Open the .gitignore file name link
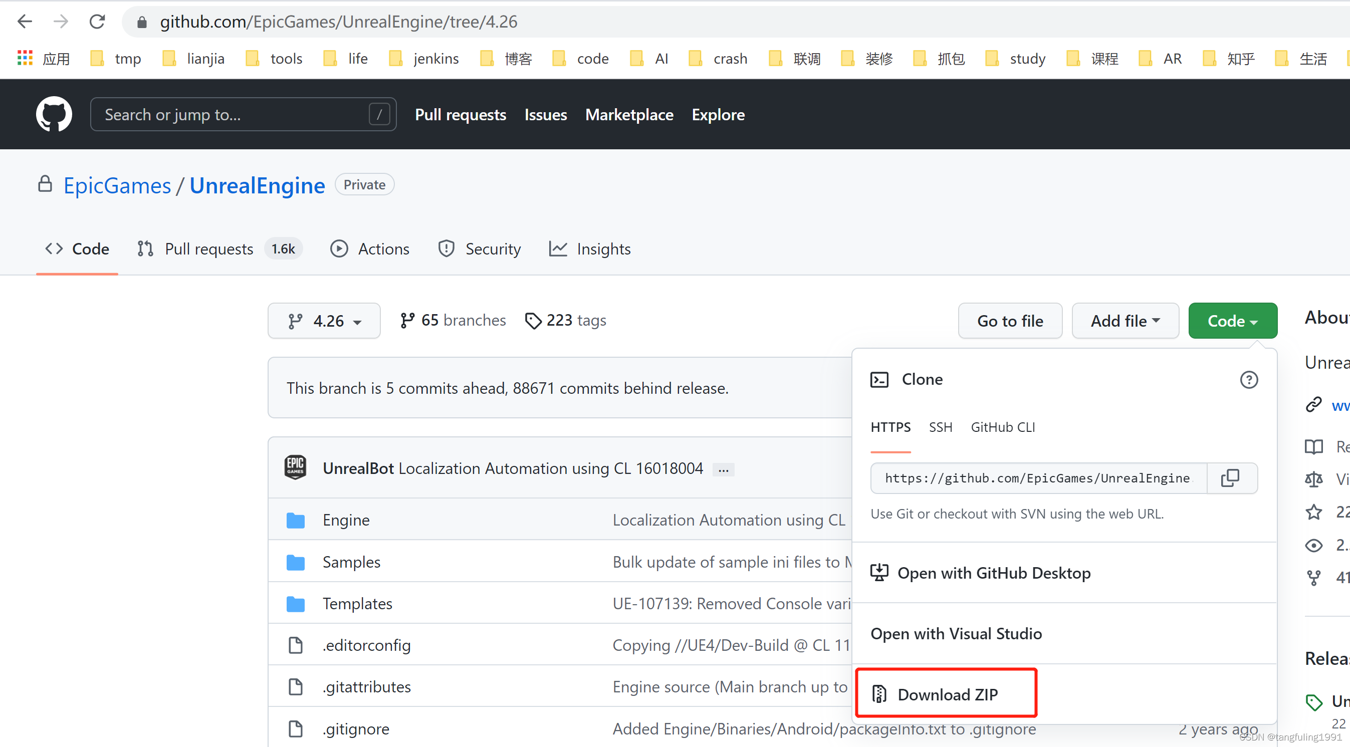The width and height of the screenshot is (1350, 747). tap(356, 728)
